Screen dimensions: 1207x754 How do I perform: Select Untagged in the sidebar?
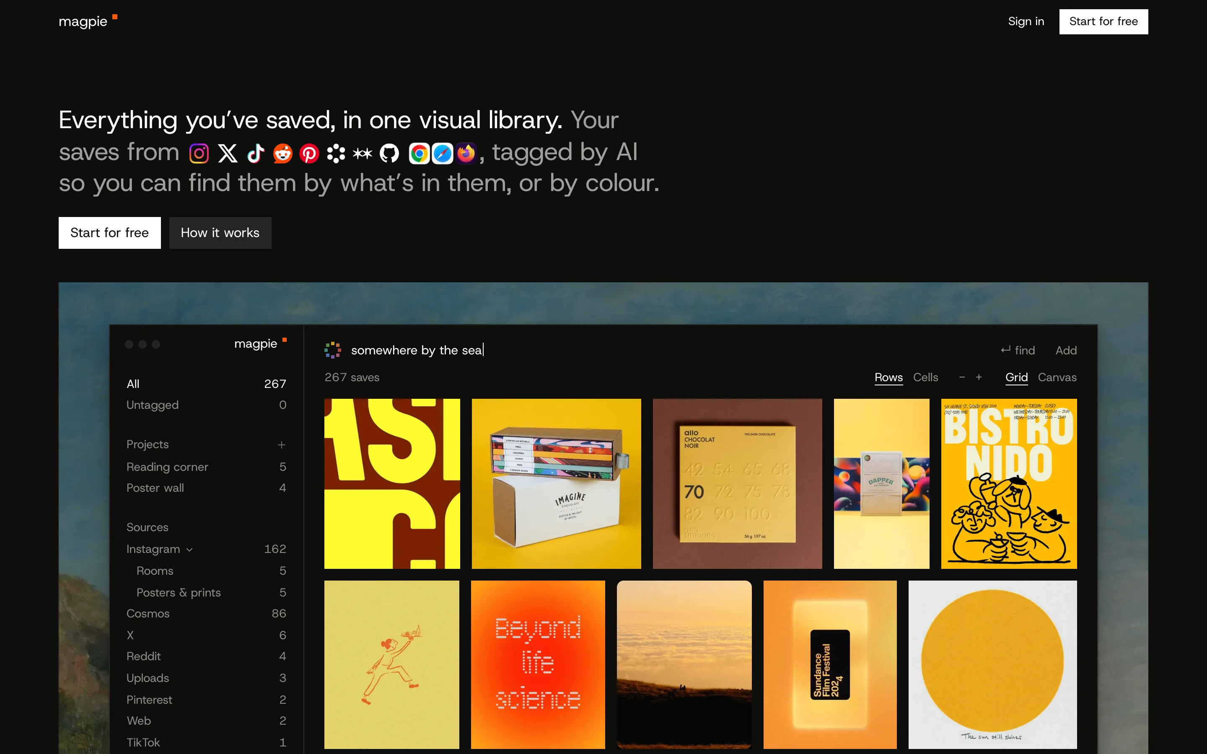tap(206, 405)
